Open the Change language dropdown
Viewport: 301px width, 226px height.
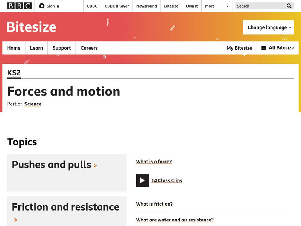coord(268,27)
